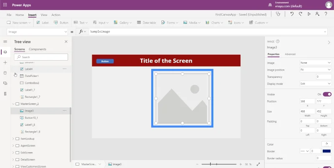
Task: Select DatePicker1 in the tree
Action: 32,76
